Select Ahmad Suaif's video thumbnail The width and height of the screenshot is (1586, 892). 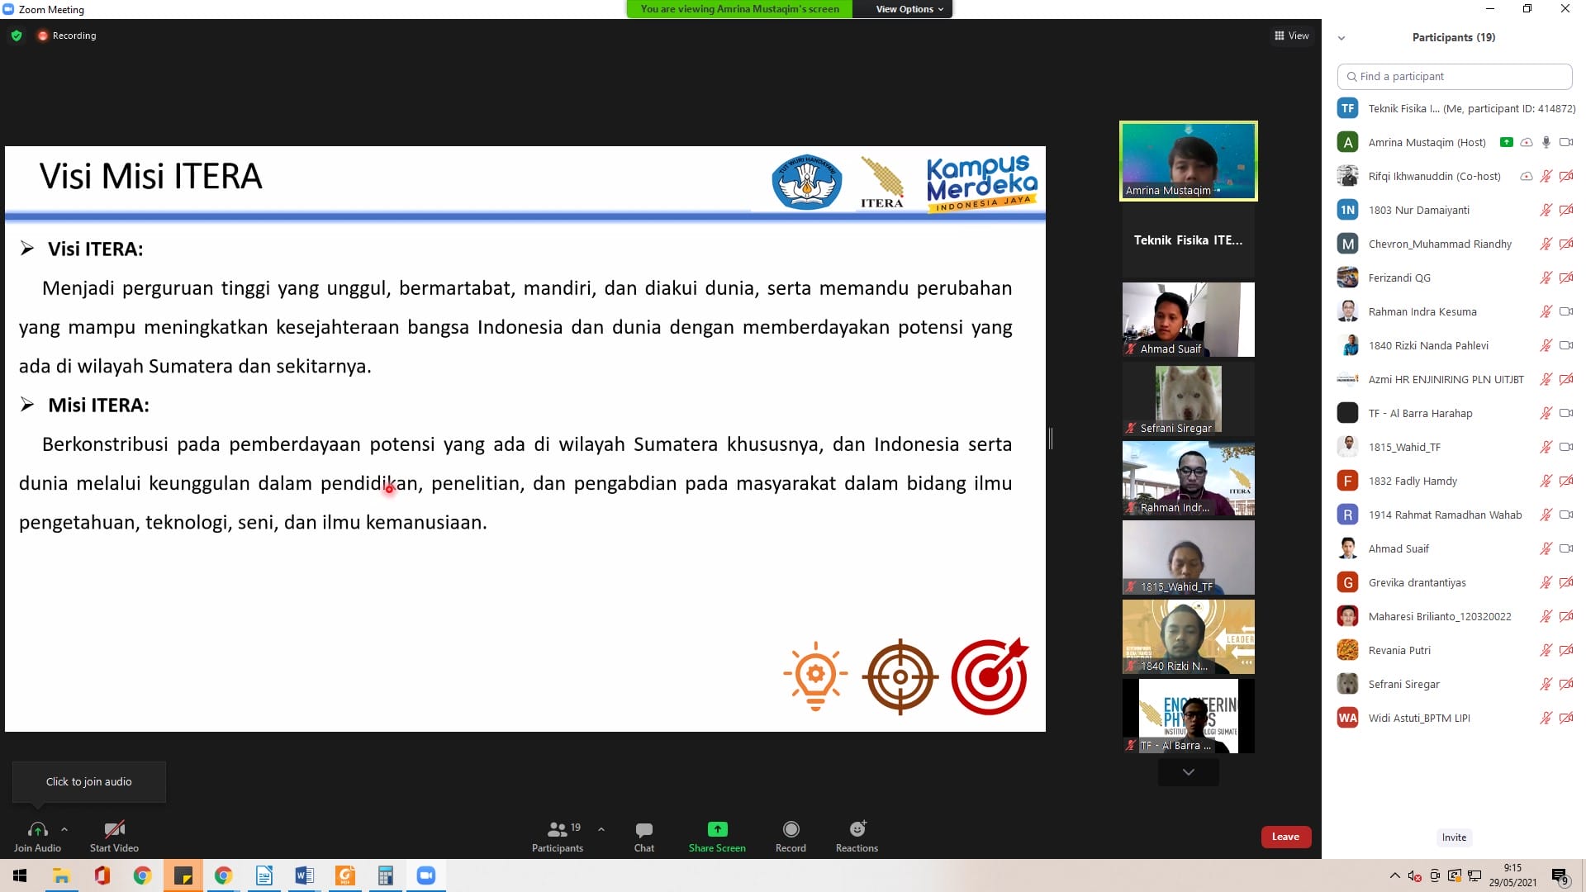click(x=1188, y=319)
